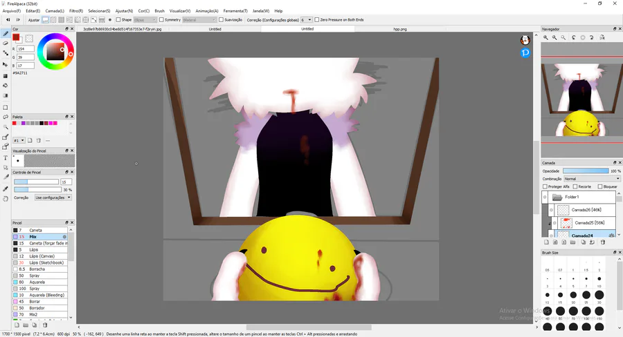Delete the selected layer with the trash icon
The image size is (623, 337).
[603, 242]
